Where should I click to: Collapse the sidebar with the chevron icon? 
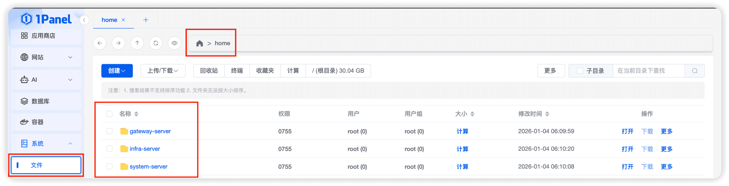[x=84, y=20]
